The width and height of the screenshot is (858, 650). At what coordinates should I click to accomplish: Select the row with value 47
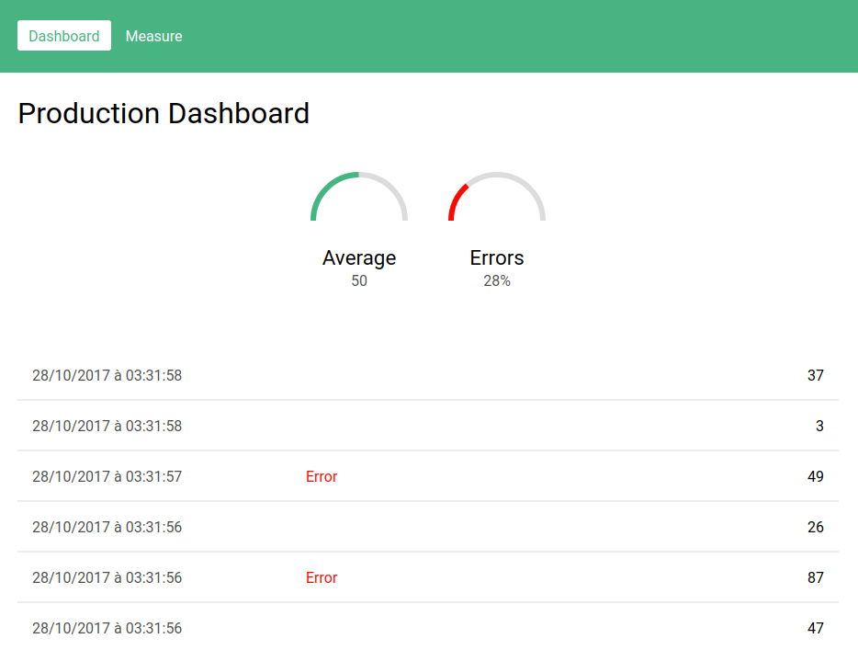click(x=428, y=628)
